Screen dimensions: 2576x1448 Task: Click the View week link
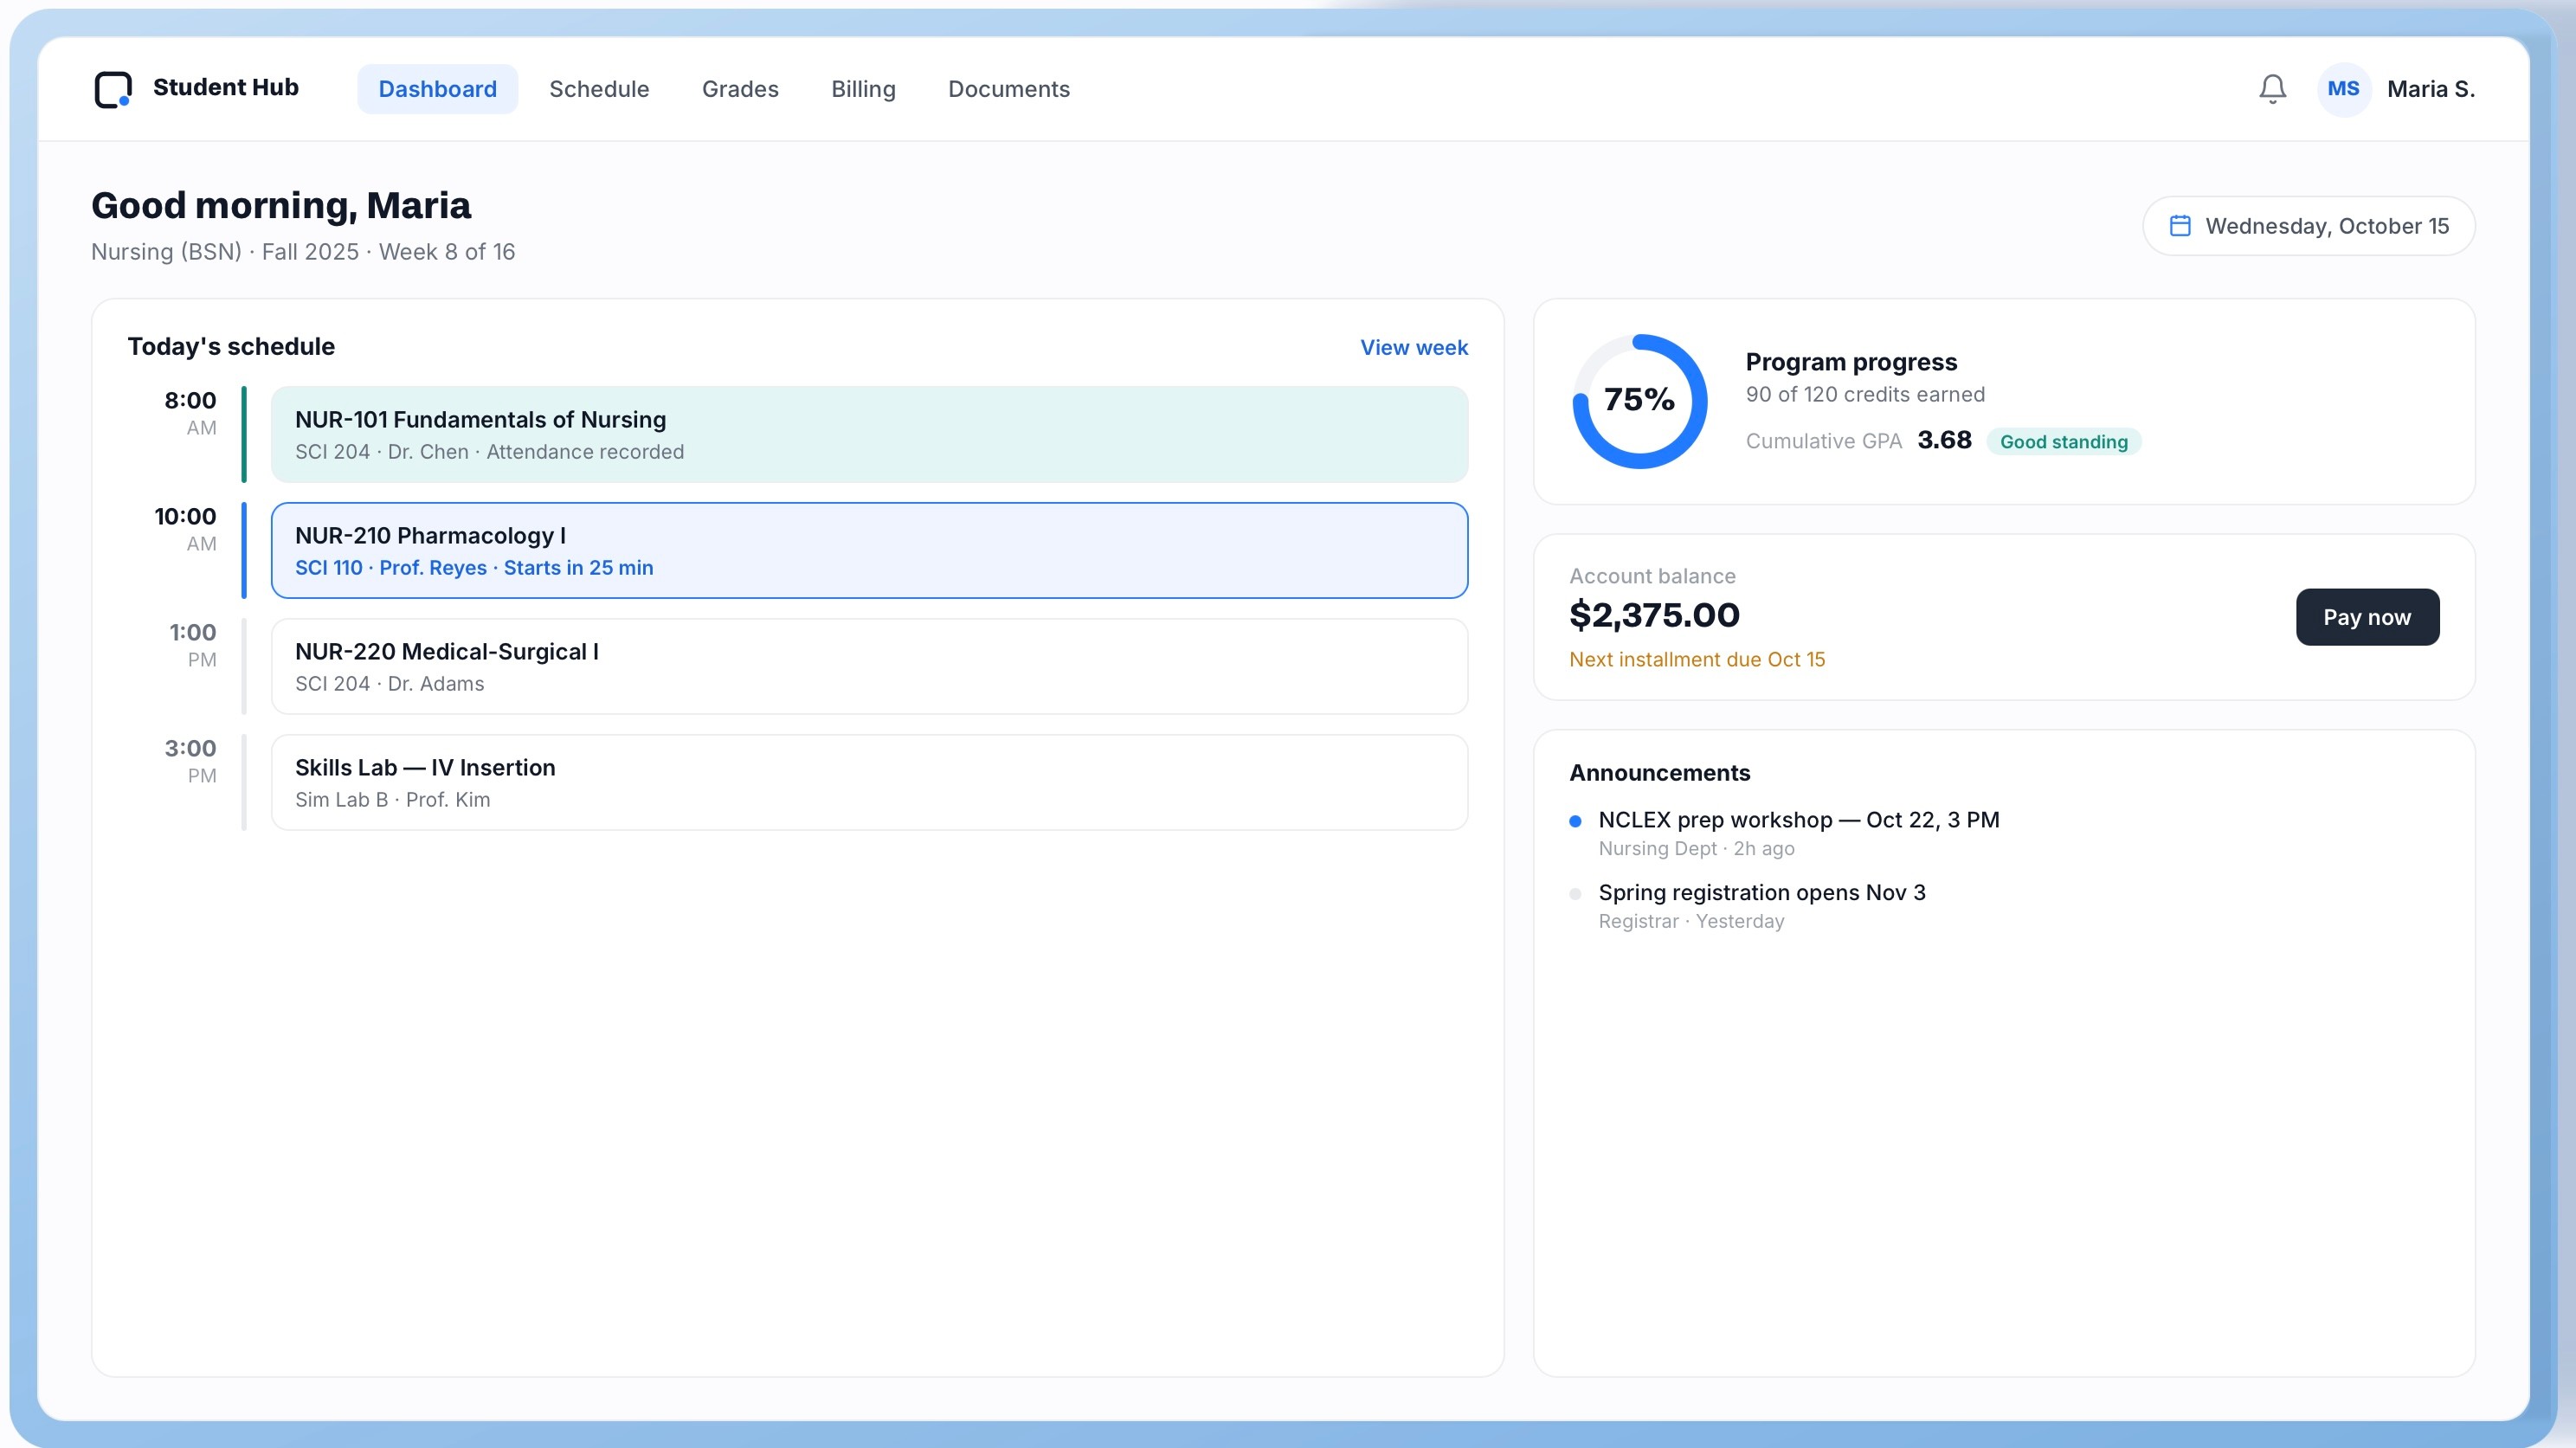pyautogui.click(x=1413, y=347)
